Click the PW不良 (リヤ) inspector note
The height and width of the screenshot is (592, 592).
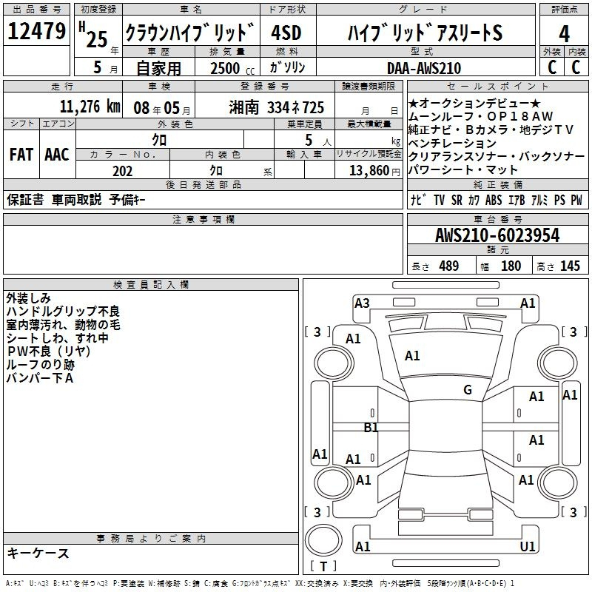(48, 351)
